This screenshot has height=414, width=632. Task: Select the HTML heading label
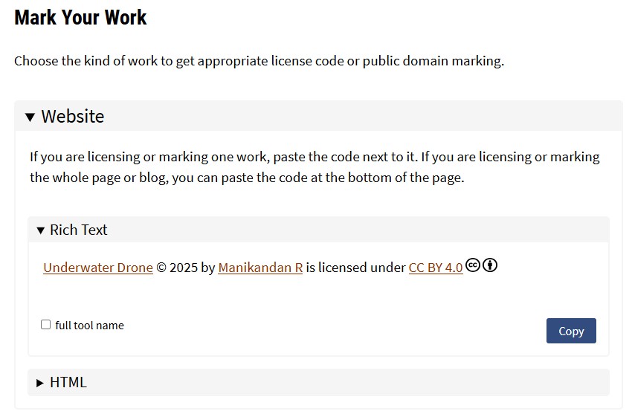(x=68, y=383)
